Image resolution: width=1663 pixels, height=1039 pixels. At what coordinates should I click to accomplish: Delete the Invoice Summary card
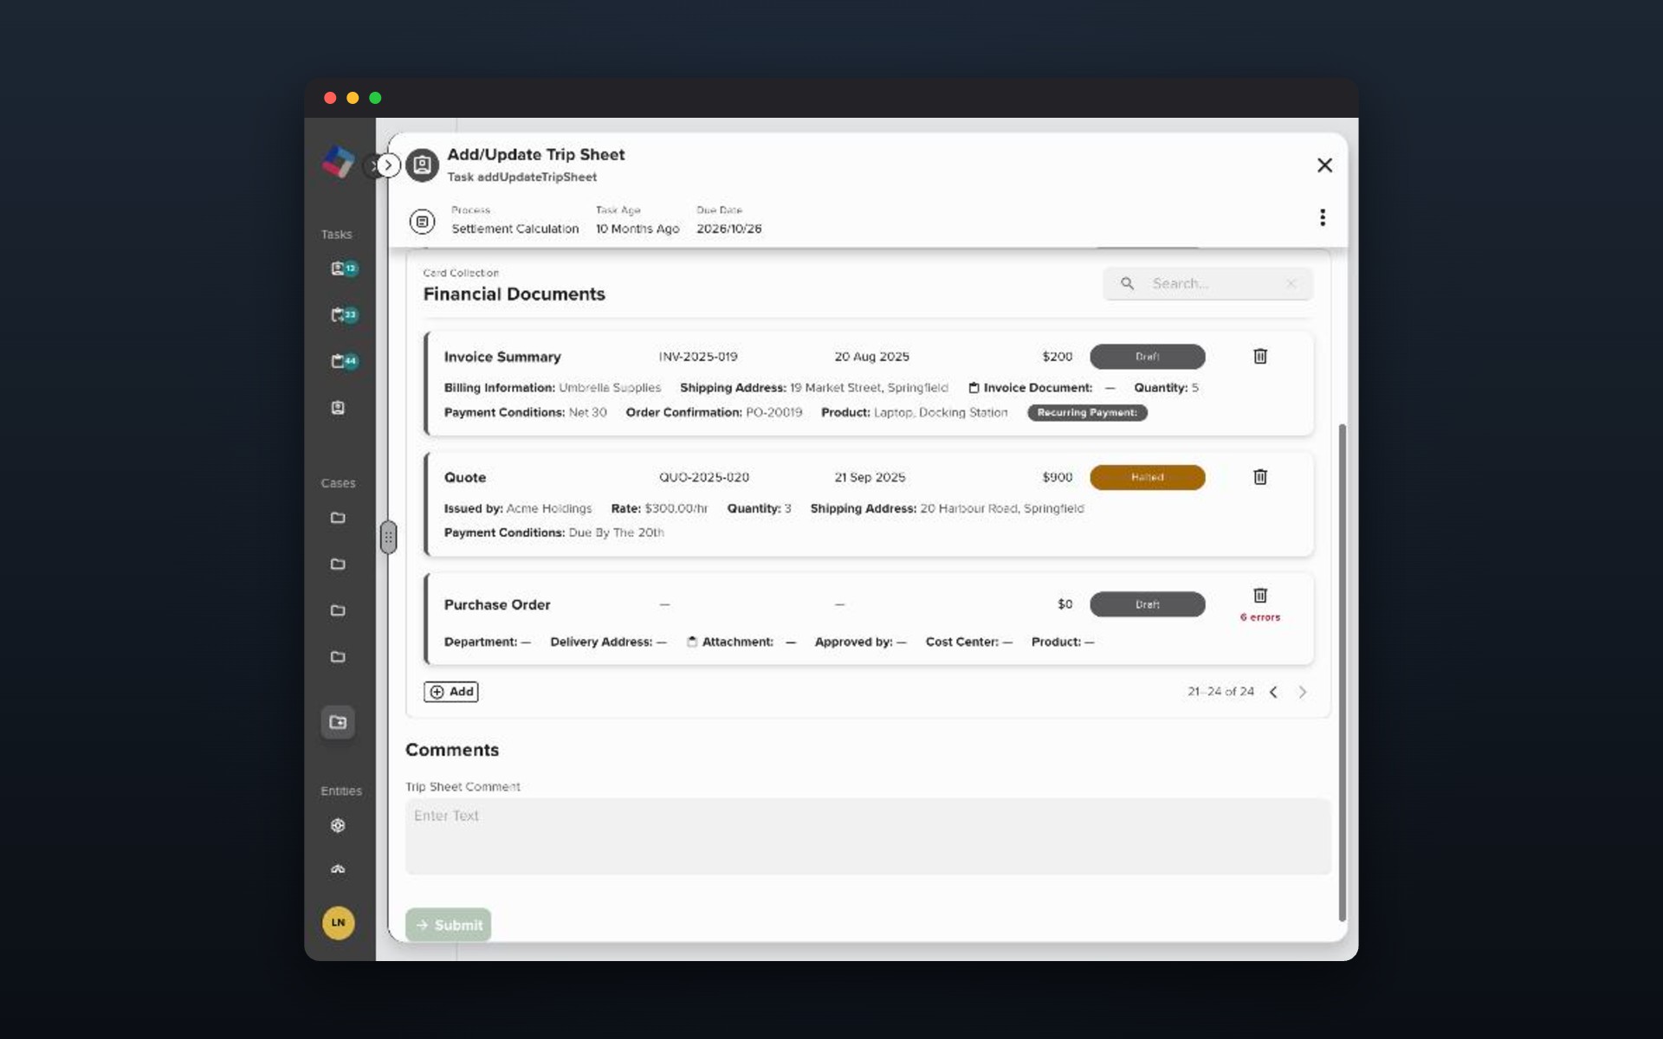point(1260,356)
